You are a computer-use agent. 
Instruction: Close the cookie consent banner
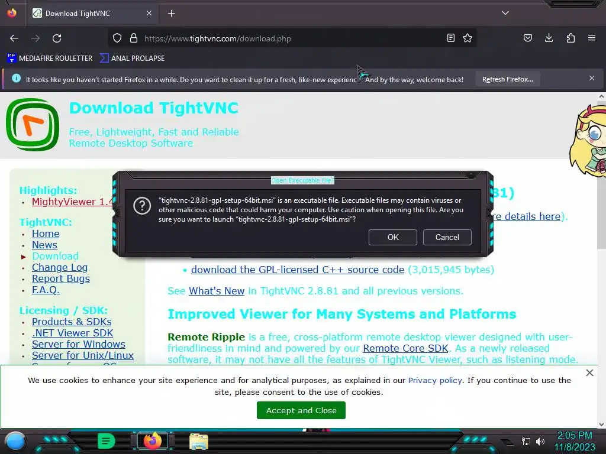(x=589, y=372)
